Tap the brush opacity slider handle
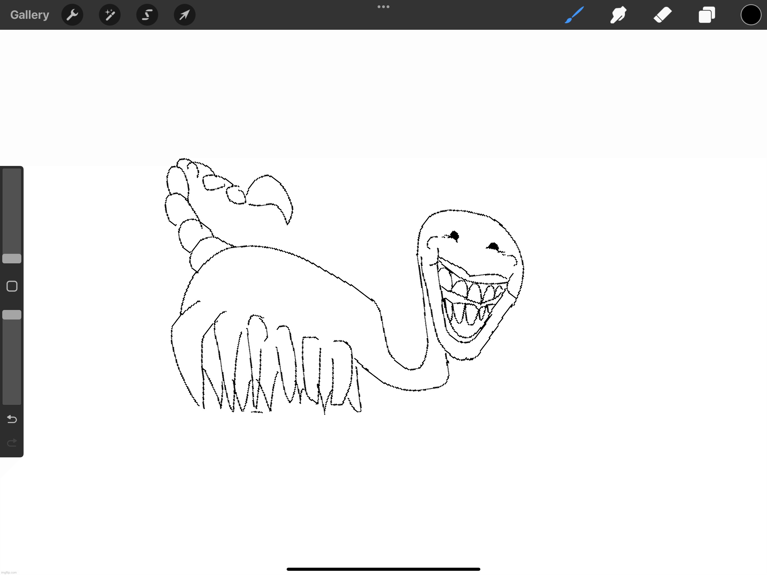 coord(12,314)
